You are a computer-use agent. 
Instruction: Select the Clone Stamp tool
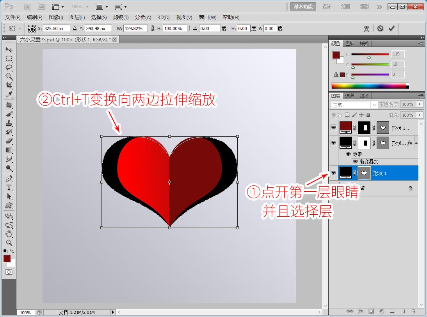click(x=9, y=123)
